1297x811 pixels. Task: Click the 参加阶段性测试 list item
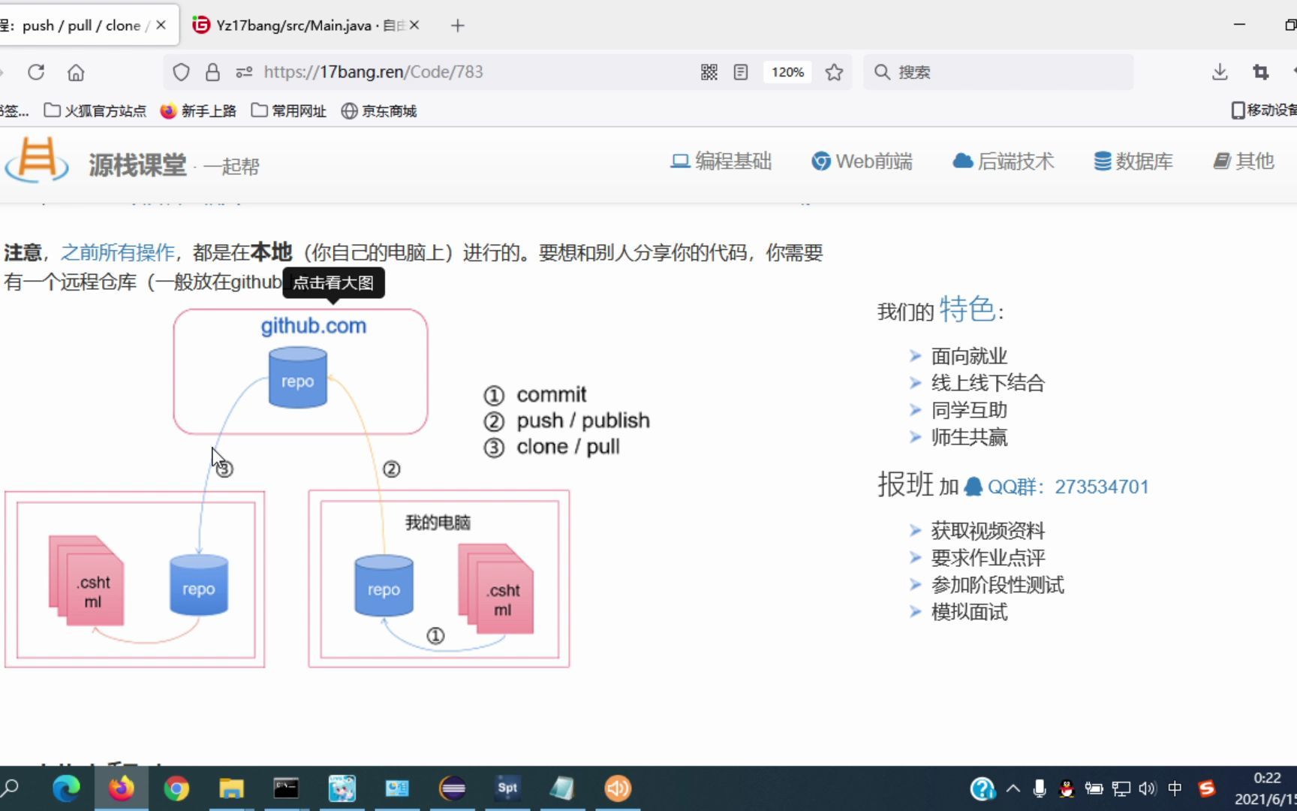coord(998,585)
